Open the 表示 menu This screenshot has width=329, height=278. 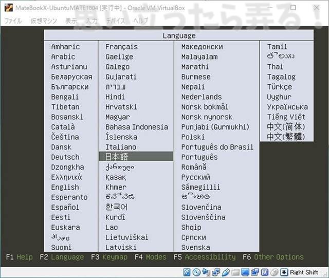[71, 21]
